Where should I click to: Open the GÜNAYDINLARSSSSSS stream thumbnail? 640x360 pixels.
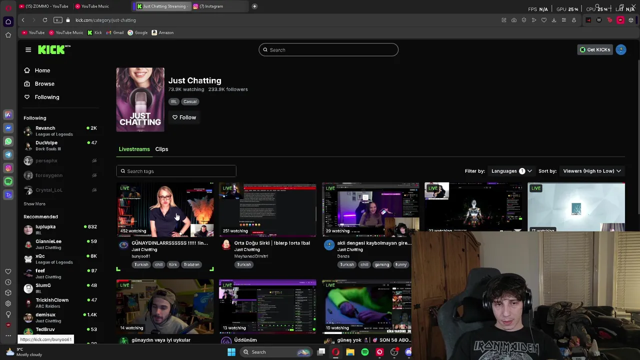point(165,210)
